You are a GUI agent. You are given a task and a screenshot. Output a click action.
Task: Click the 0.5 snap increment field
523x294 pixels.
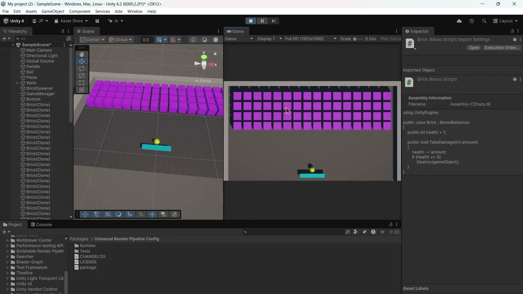[x=146, y=40]
